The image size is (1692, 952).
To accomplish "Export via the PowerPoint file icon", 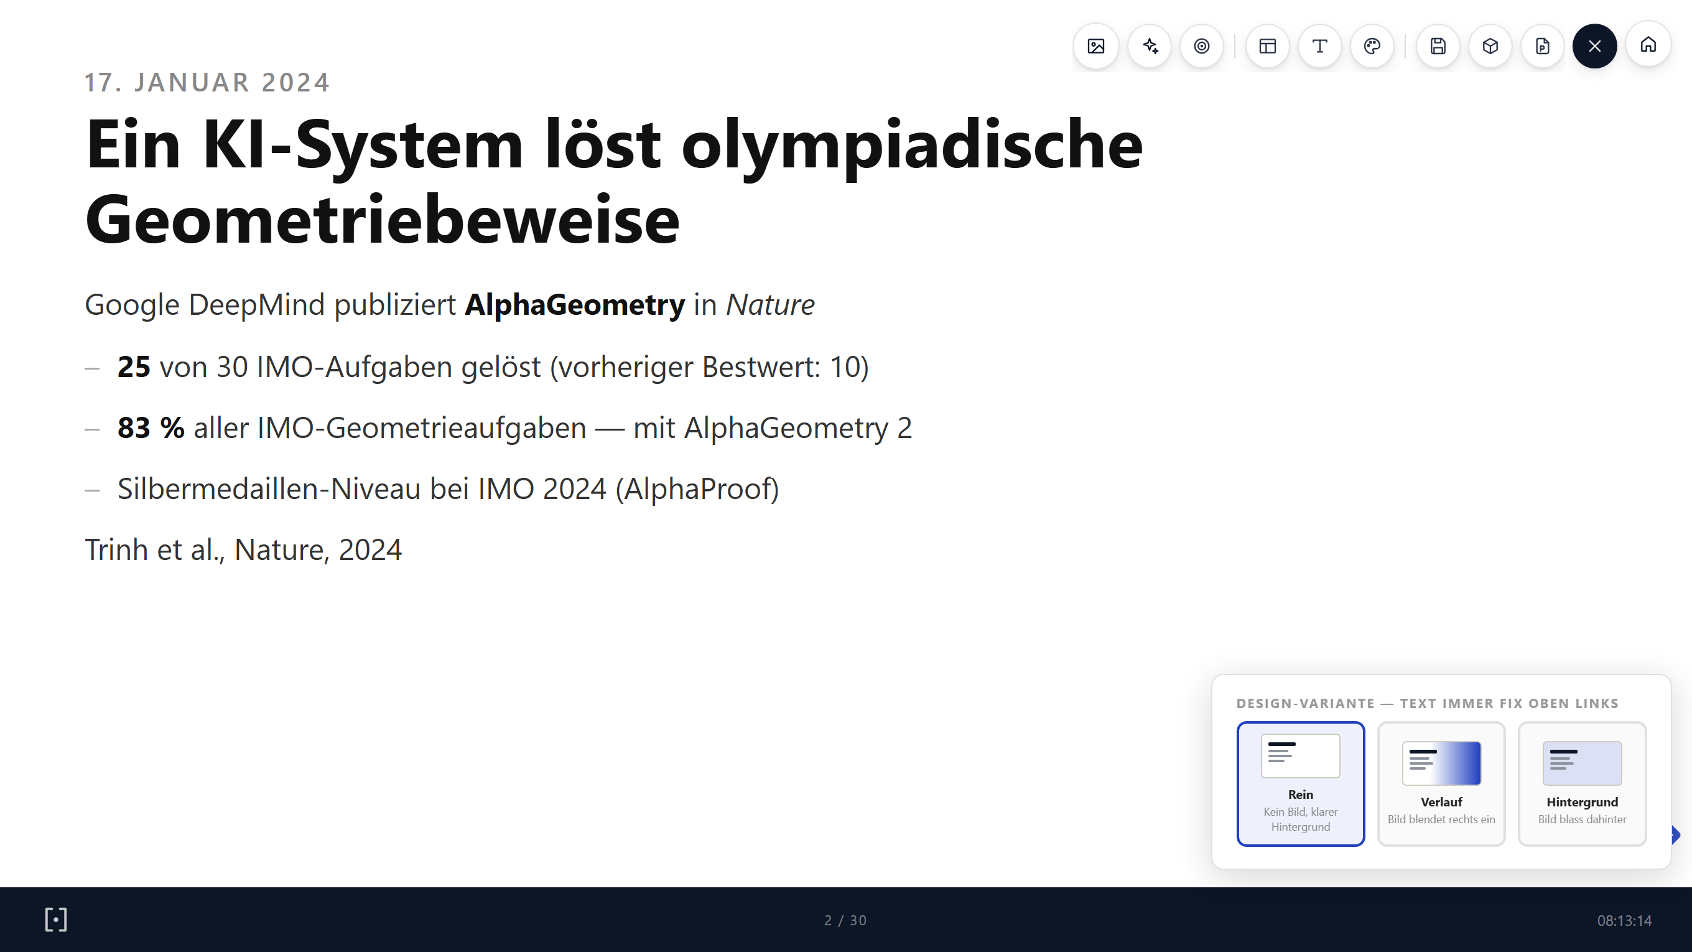I will coord(1542,46).
